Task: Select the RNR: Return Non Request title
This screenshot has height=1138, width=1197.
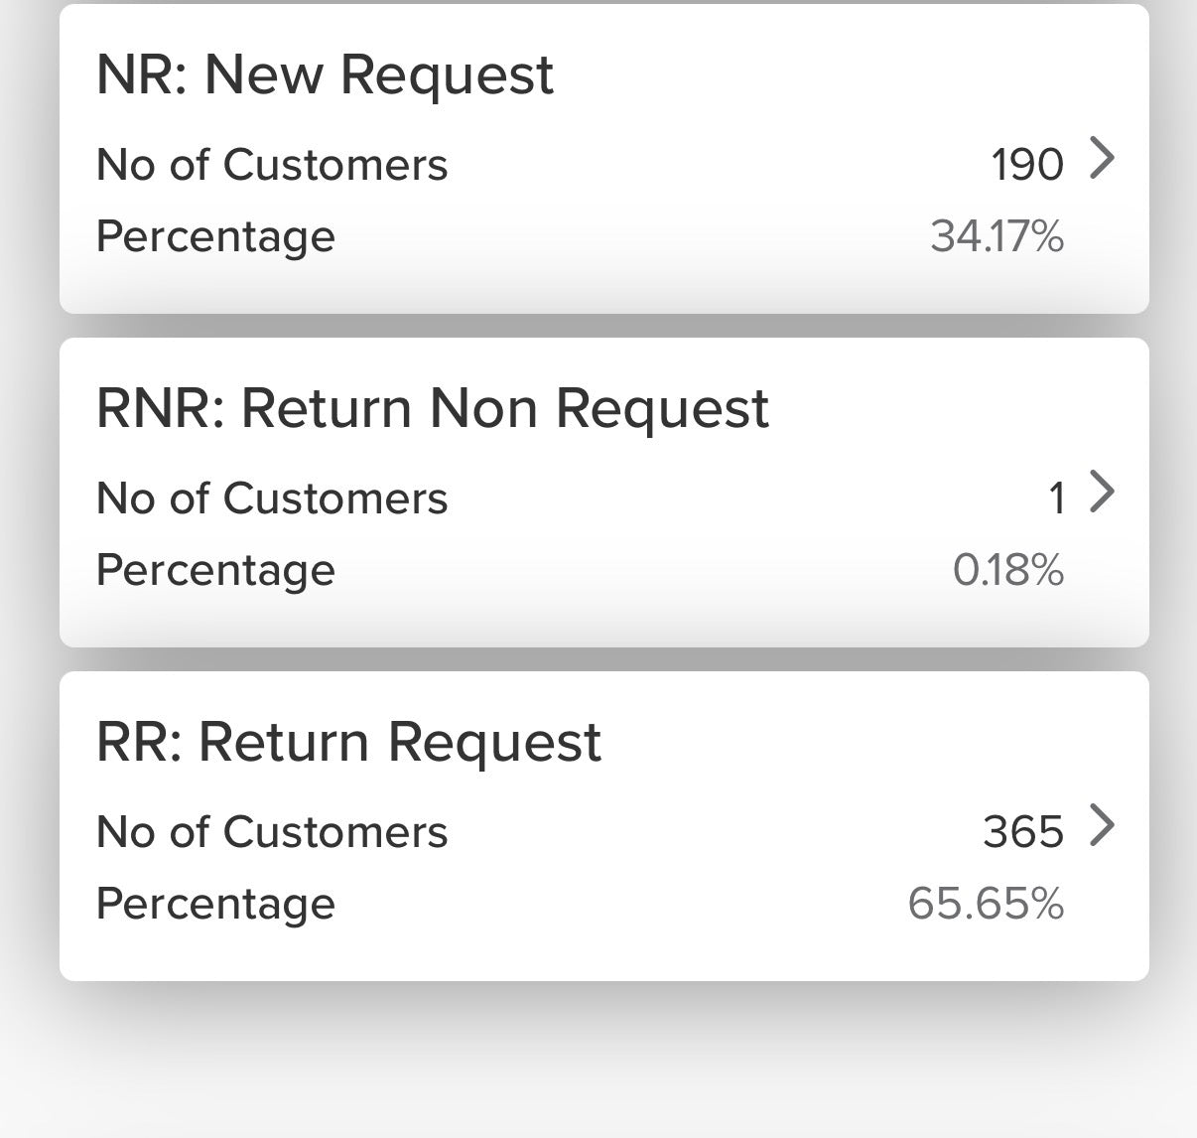Action: [433, 408]
